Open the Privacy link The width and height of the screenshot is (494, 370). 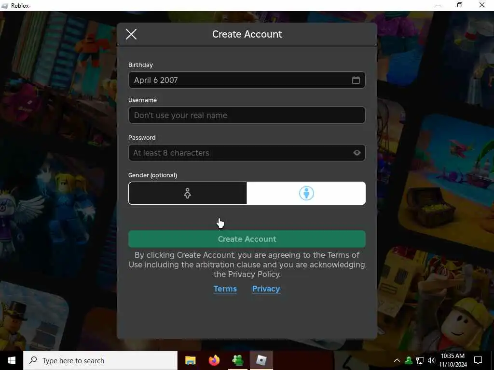[266, 289]
